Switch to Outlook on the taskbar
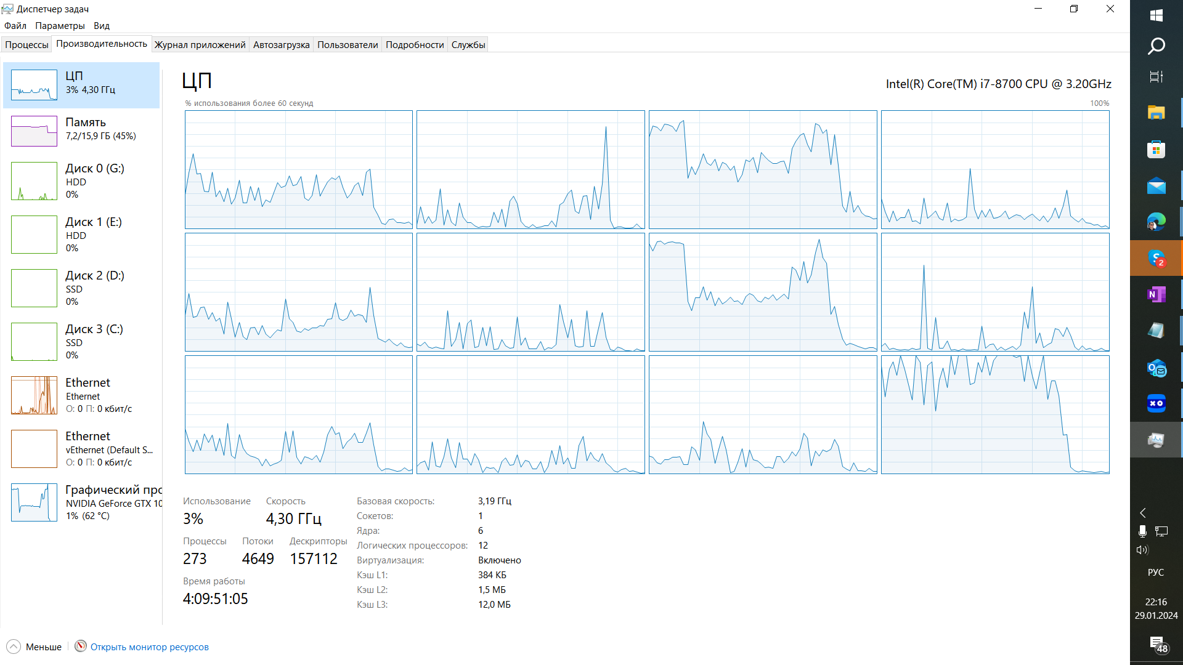1183x665 pixels. click(x=1156, y=368)
